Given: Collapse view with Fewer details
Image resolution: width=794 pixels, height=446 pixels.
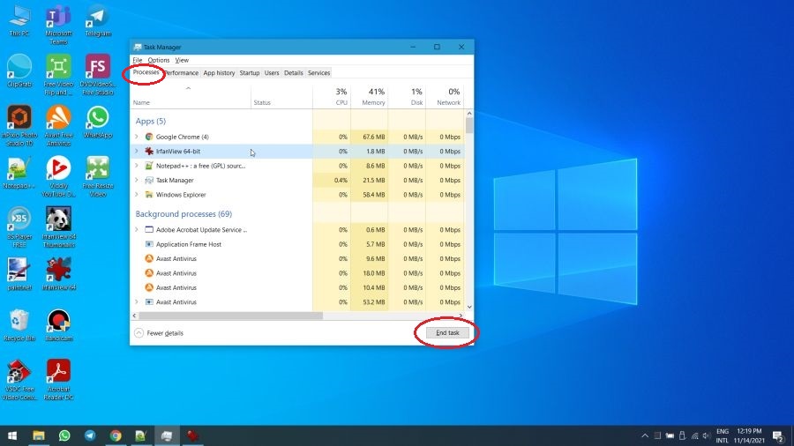Looking at the screenshot, I should pos(159,333).
